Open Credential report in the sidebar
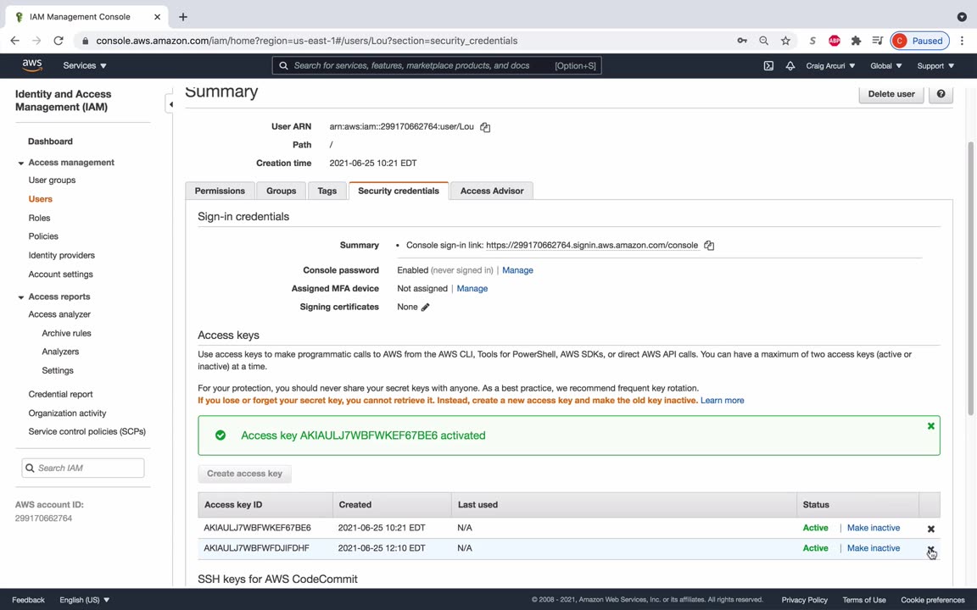This screenshot has width=977, height=610. click(60, 394)
